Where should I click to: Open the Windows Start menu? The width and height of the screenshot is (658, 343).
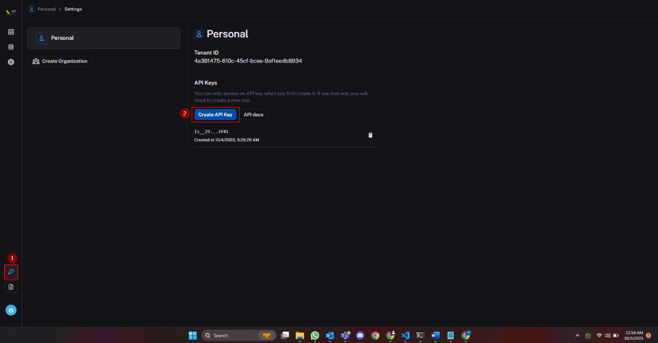coord(193,335)
